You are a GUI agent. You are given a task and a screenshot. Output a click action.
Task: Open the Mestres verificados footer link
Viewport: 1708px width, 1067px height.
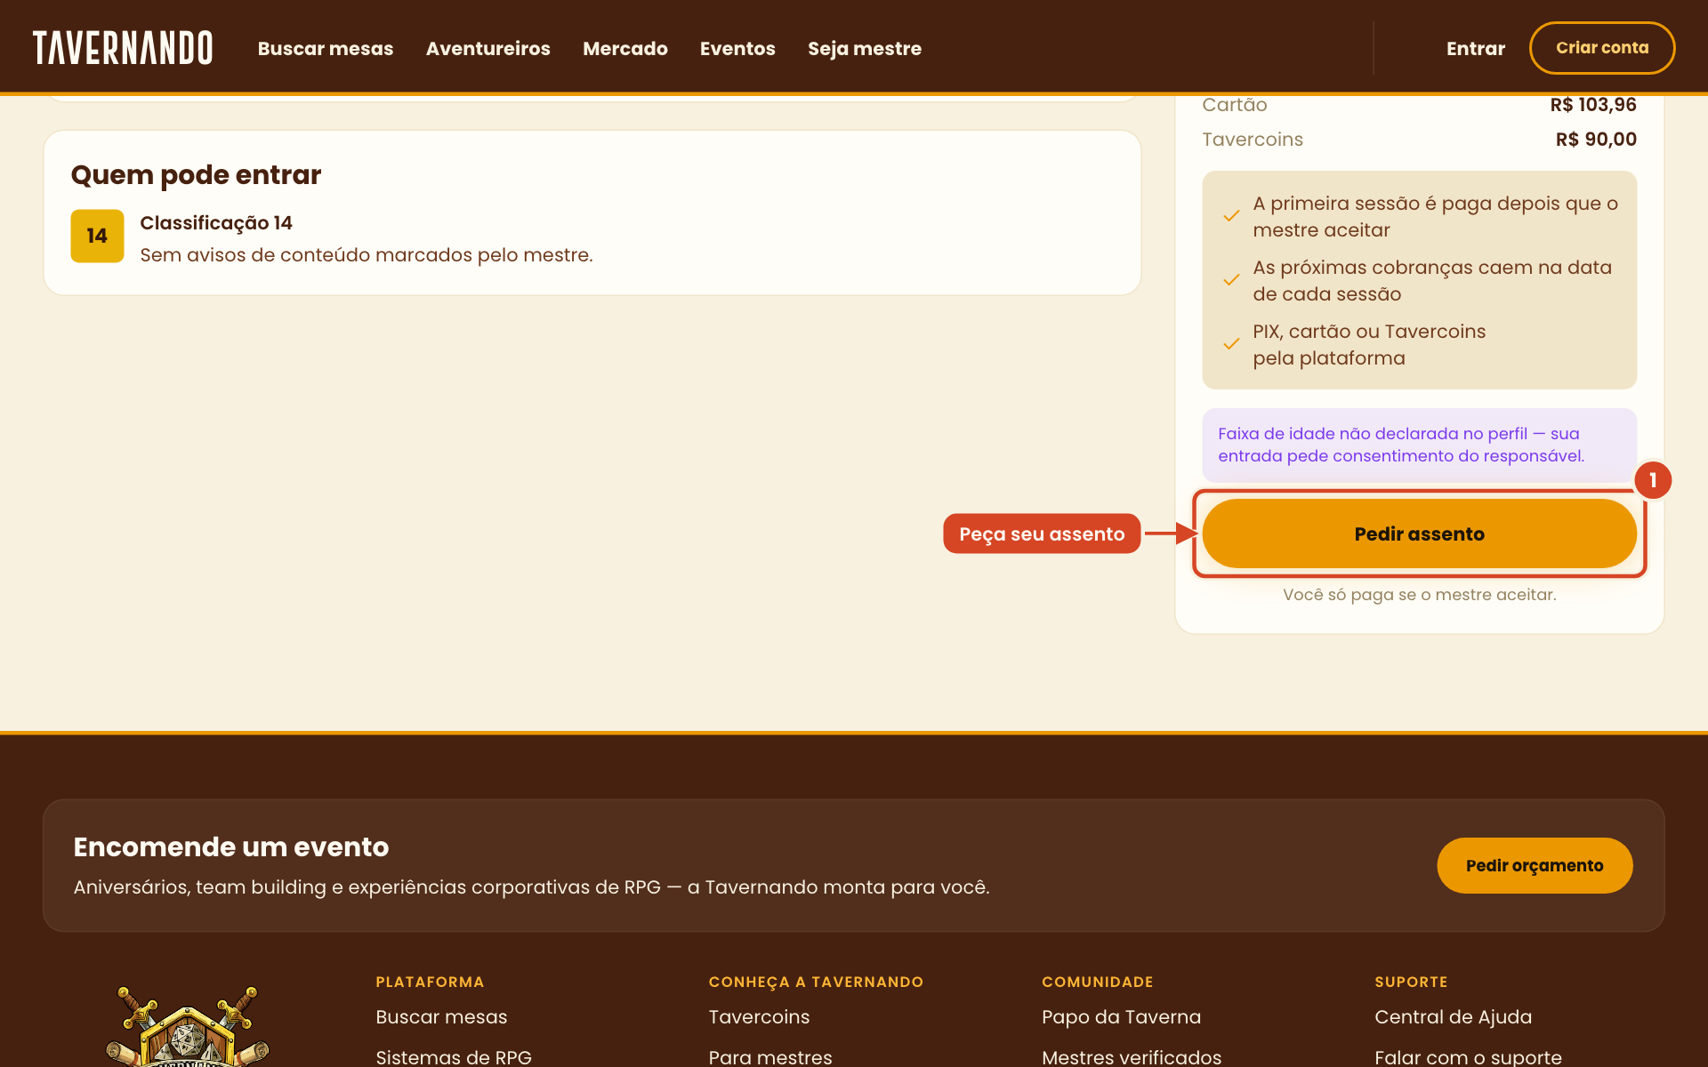(1132, 1056)
